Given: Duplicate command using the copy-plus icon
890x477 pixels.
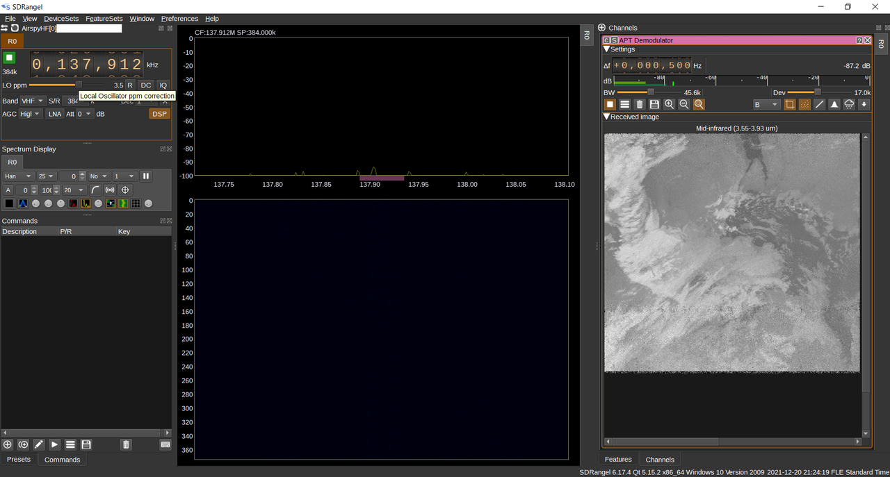Looking at the screenshot, I should (x=23, y=444).
